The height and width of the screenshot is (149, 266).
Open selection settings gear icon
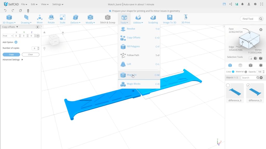261,30
